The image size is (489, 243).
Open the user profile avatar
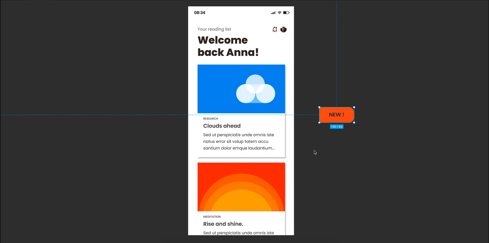pos(283,29)
